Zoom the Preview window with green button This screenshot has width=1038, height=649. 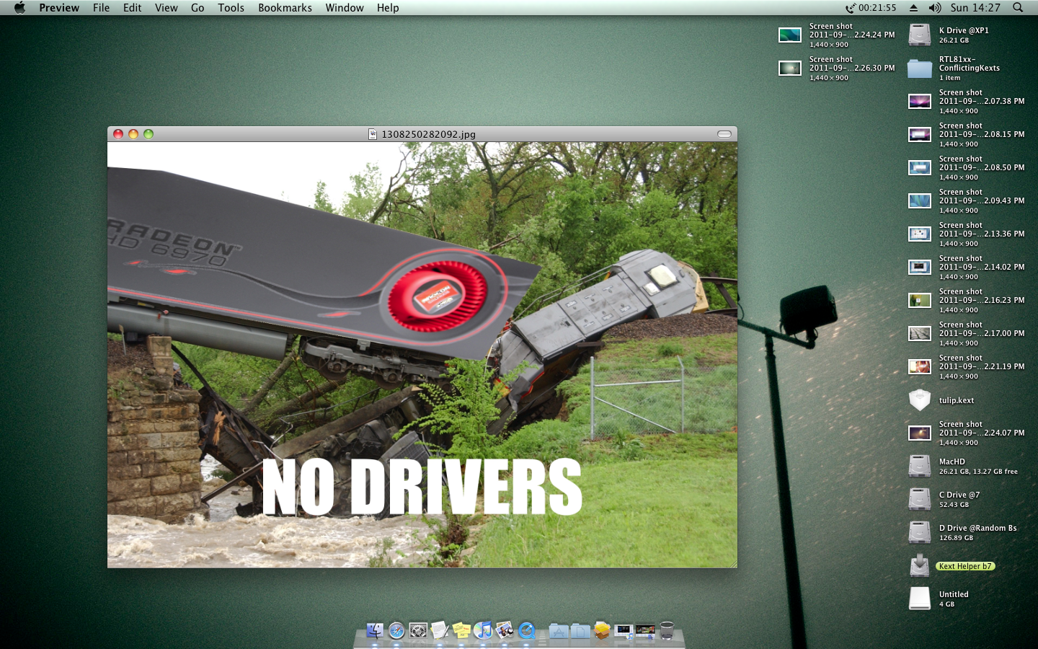tap(148, 134)
